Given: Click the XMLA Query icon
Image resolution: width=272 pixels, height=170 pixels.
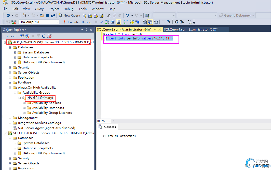Looking at the screenshot, I should pyautogui.click(x=101, y=16).
